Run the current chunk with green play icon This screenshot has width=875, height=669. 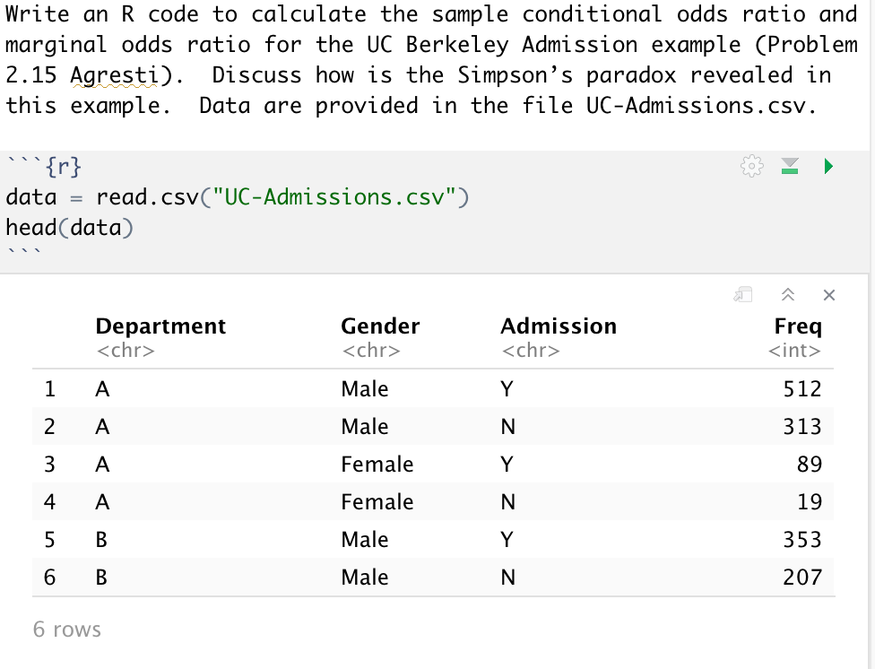[x=827, y=166]
